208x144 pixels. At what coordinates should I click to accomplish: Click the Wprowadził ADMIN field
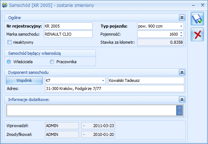[x=62, y=126]
